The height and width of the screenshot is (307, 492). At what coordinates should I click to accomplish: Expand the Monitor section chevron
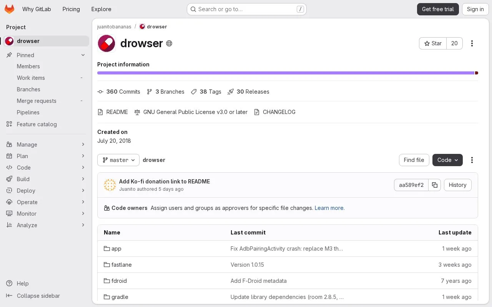[83, 214]
